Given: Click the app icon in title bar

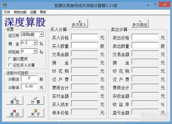Looking at the screenshot, I should [5, 5].
